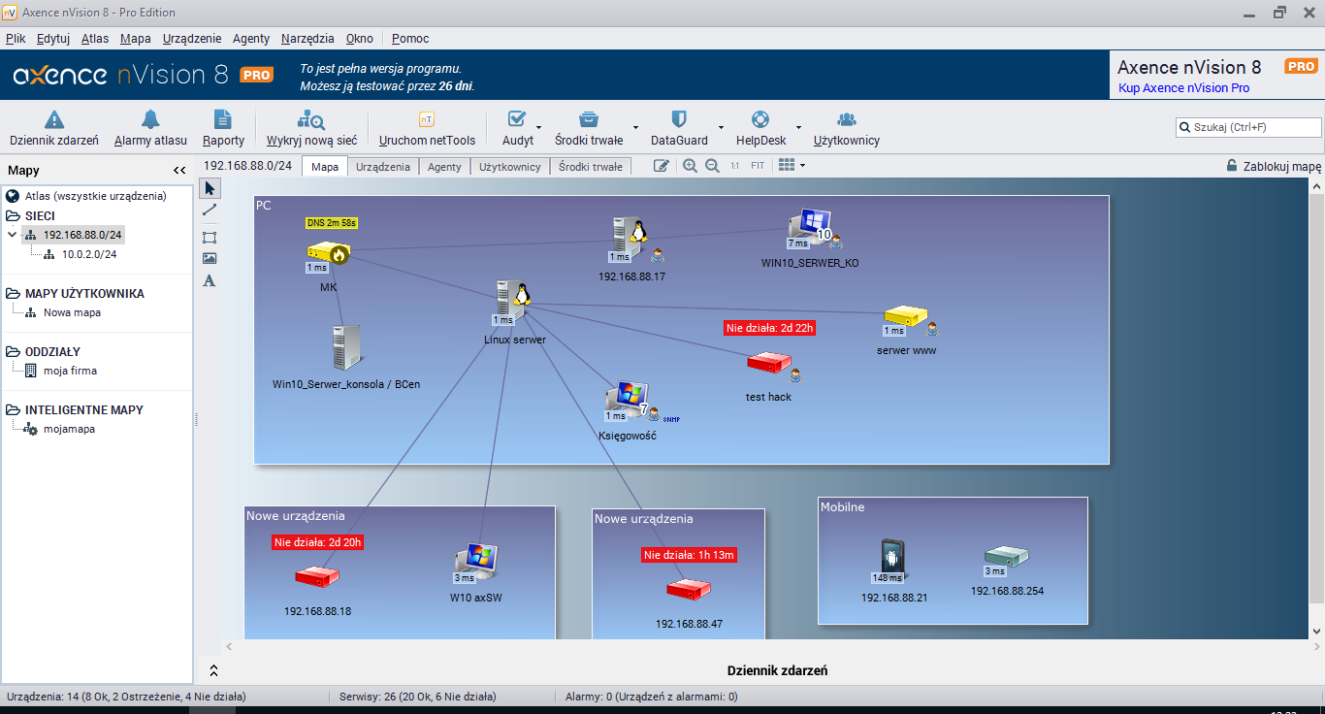
Task: Open the Użytkownicy toolbar item
Action: point(847,128)
